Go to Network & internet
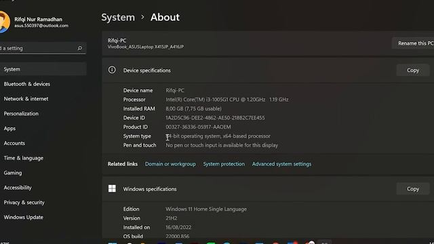This screenshot has height=244, width=434. click(26, 99)
